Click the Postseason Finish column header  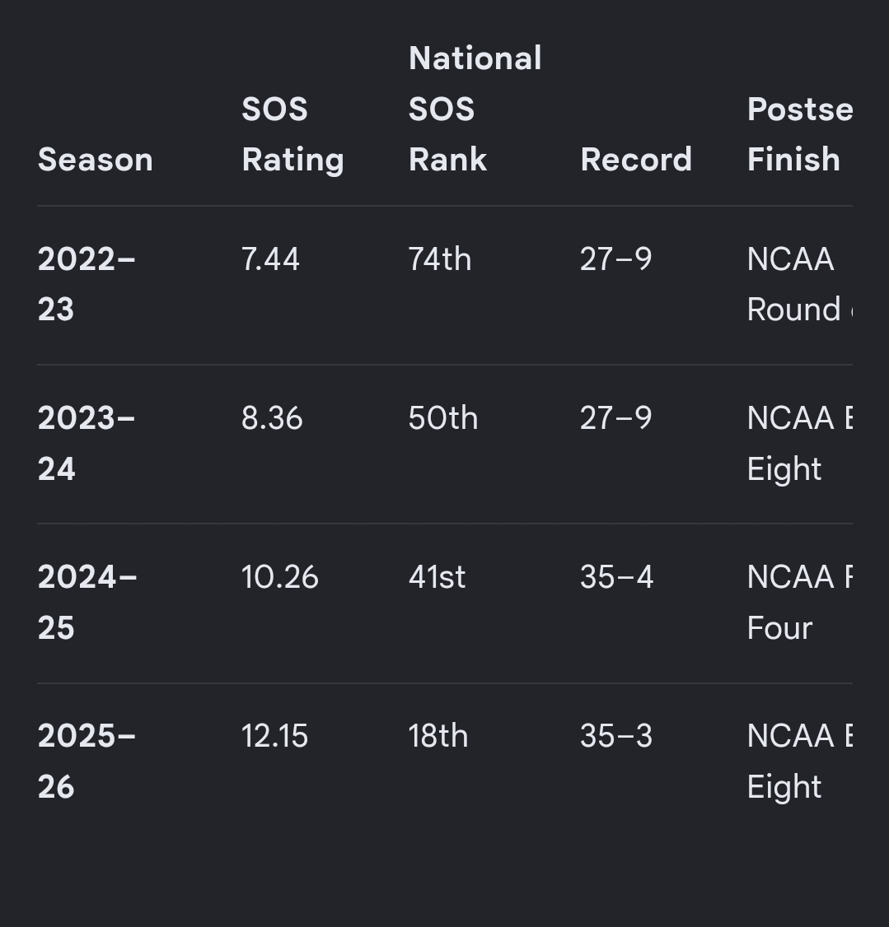click(800, 134)
